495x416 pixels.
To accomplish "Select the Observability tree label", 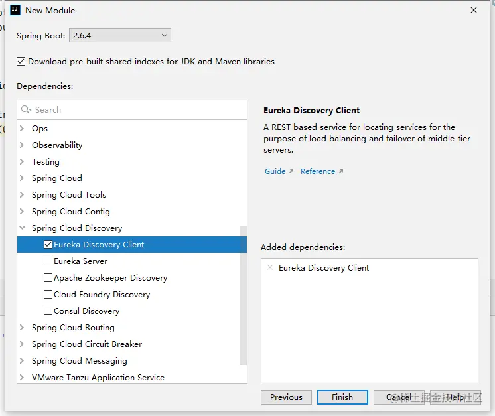I will point(57,145).
